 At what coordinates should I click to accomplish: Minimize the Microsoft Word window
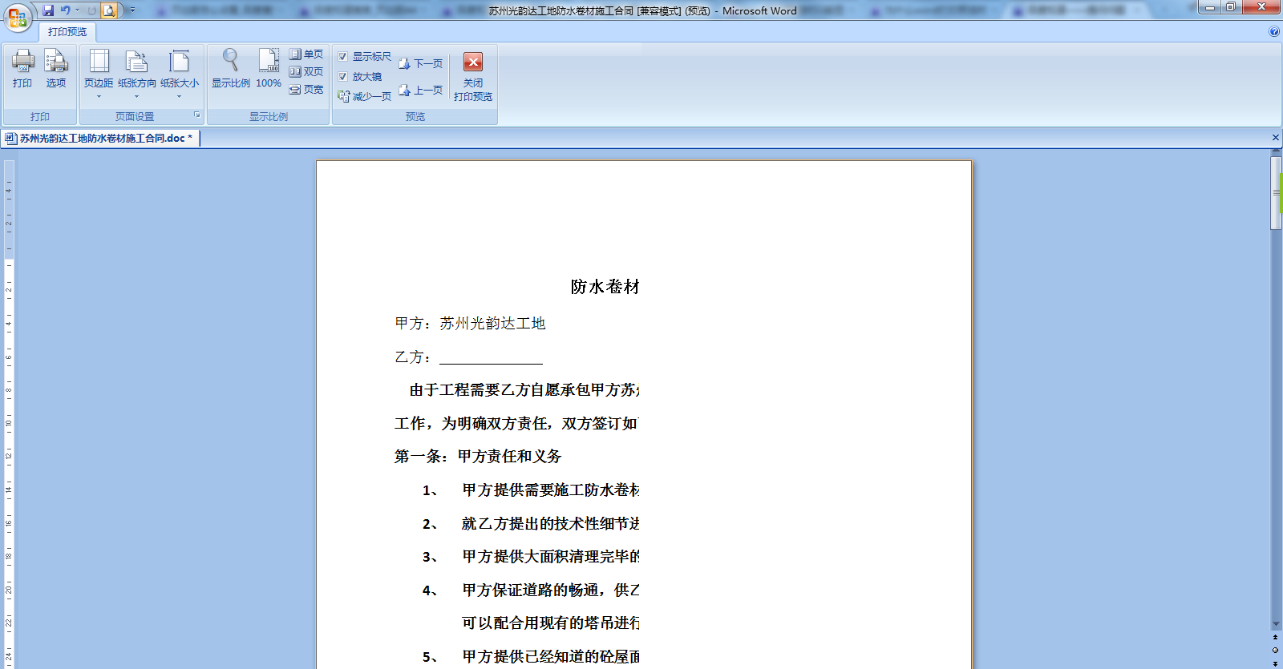tap(1209, 7)
